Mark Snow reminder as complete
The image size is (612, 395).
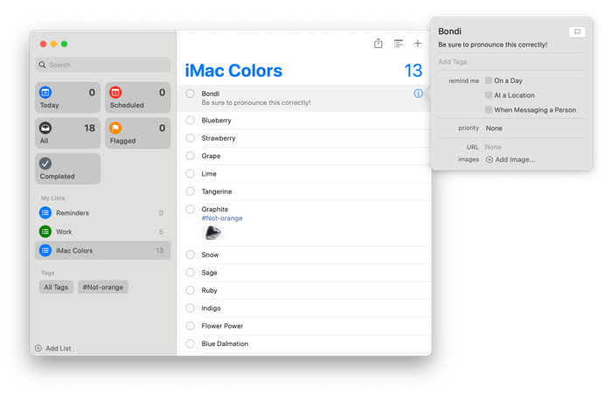[190, 254]
